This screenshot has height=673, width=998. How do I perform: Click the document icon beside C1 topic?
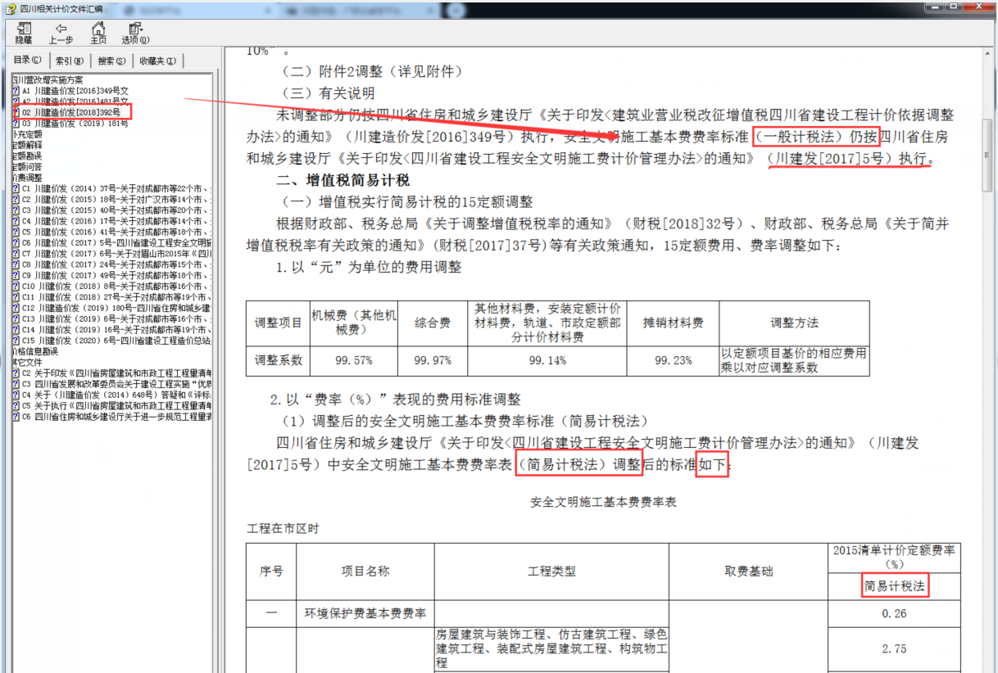[16, 188]
